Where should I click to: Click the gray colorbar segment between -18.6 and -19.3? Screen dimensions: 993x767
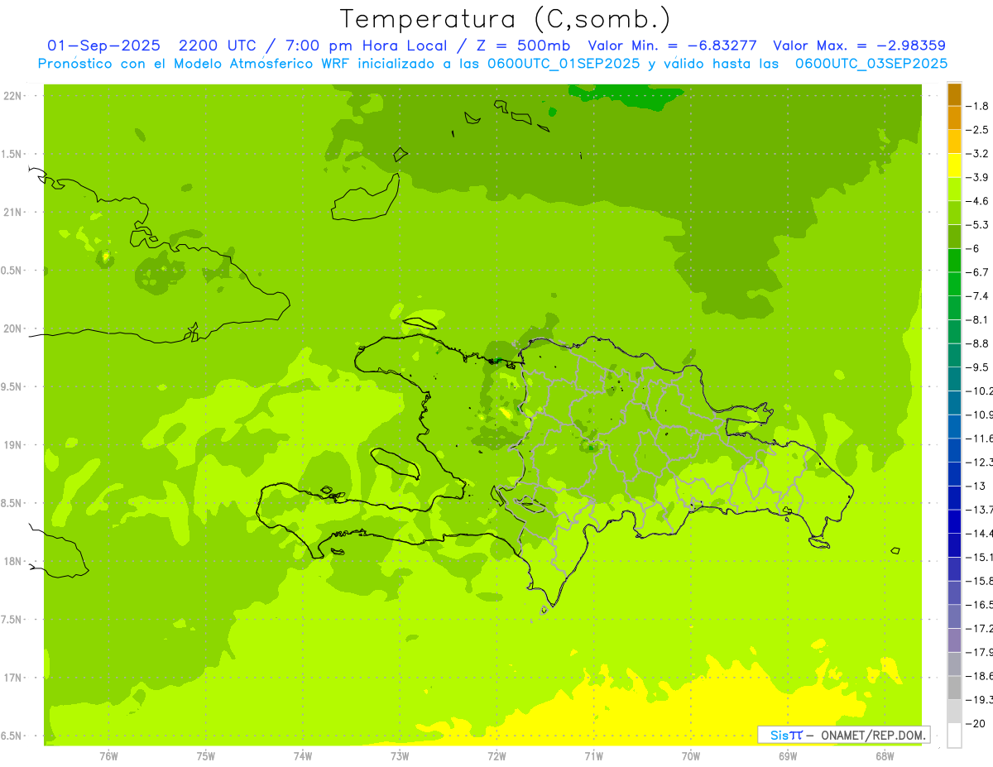point(954,688)
